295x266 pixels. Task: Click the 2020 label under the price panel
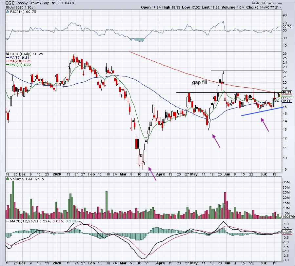[x=57, y=174]
